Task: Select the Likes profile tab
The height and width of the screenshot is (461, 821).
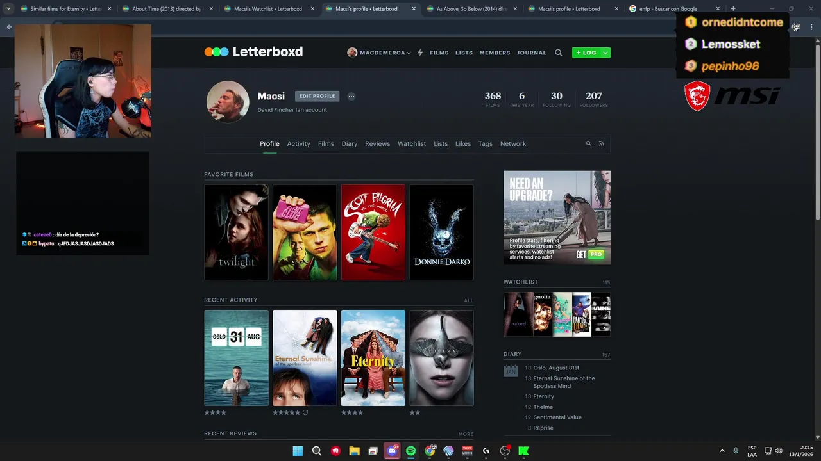Action: [x=463, y=143]
